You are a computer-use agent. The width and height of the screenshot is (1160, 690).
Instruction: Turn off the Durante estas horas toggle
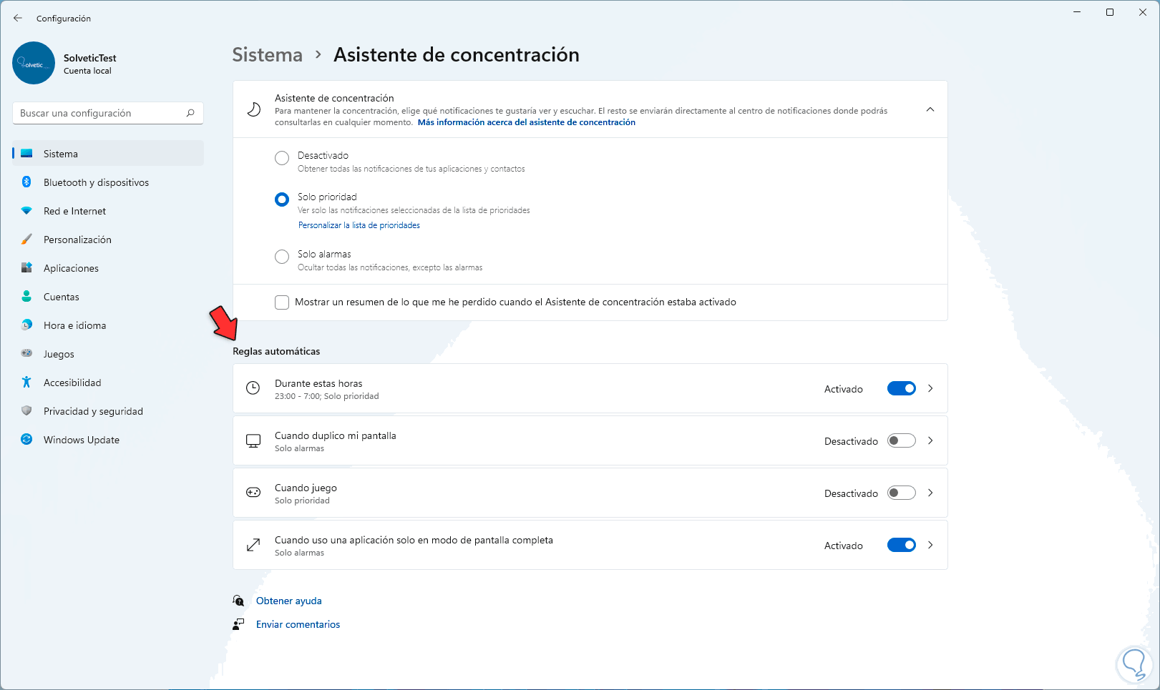pos(901,389)
